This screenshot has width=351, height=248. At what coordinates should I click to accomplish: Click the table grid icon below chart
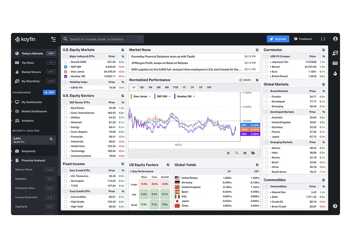(245, 153)
